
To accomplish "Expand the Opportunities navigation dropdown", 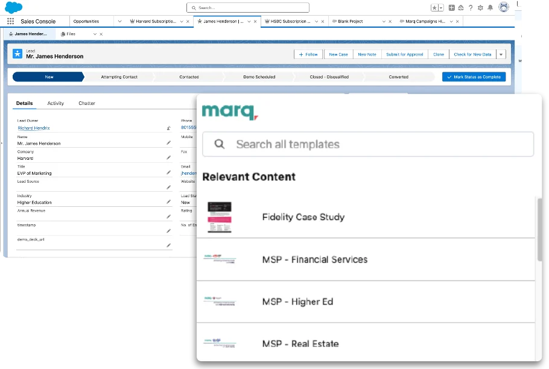I will tap(119, 21).
